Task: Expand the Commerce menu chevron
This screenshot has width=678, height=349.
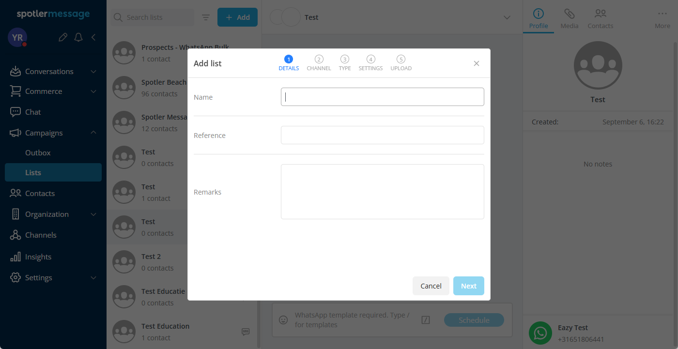Action: tap(93, 91)
